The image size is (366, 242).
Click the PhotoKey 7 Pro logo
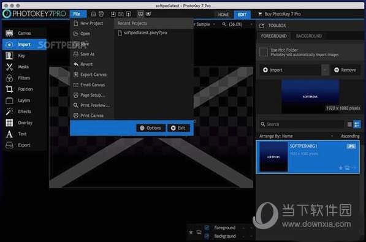click(x=34, y=13)
